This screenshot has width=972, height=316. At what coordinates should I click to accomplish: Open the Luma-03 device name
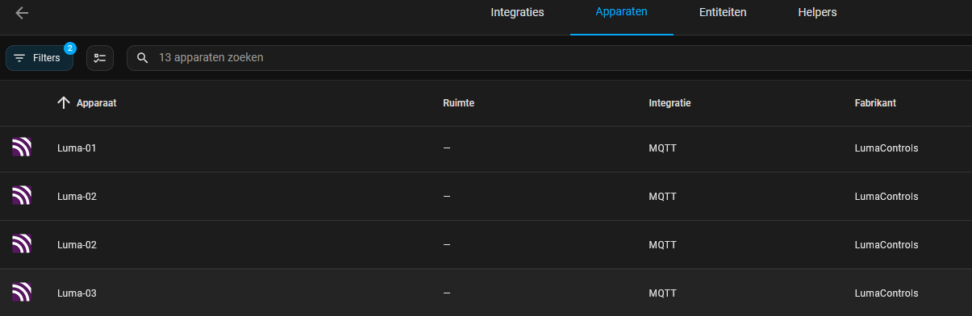(77, 293)
